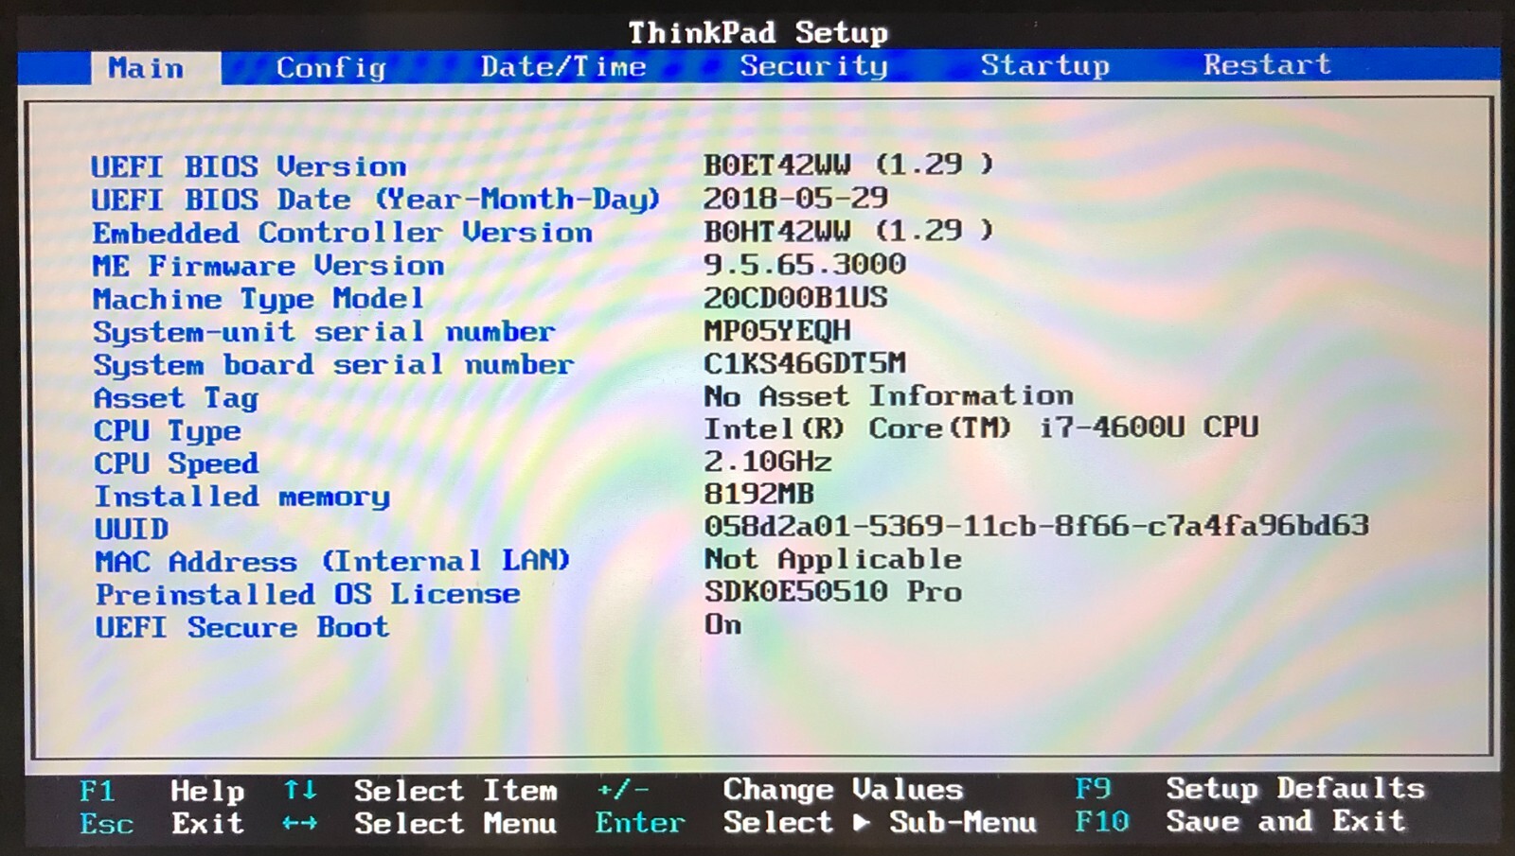Select the UEFI BIOS Version label
The height and width of the screenshot is (856, 1515).
249,166
